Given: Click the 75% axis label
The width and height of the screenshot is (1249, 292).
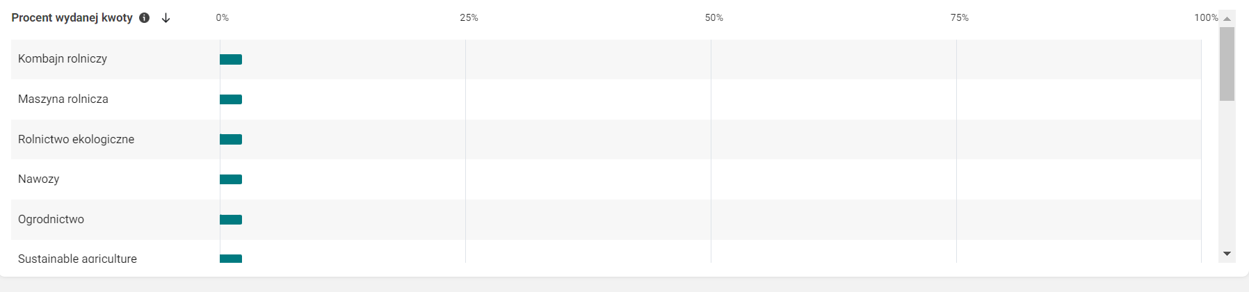Looking at the screenshot, I should coord(960,18).
